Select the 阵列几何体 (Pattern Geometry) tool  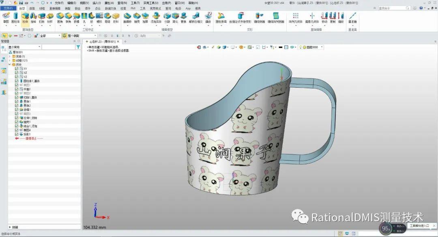click(x=296, y=17)
